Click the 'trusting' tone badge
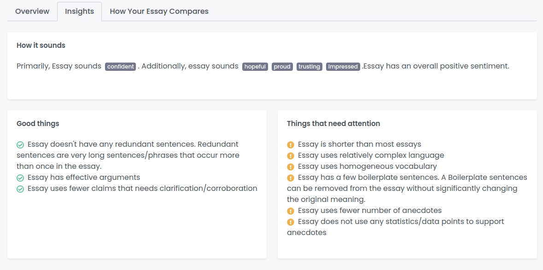Viewport: 543px width, 270px height. [x=309, y=67]
